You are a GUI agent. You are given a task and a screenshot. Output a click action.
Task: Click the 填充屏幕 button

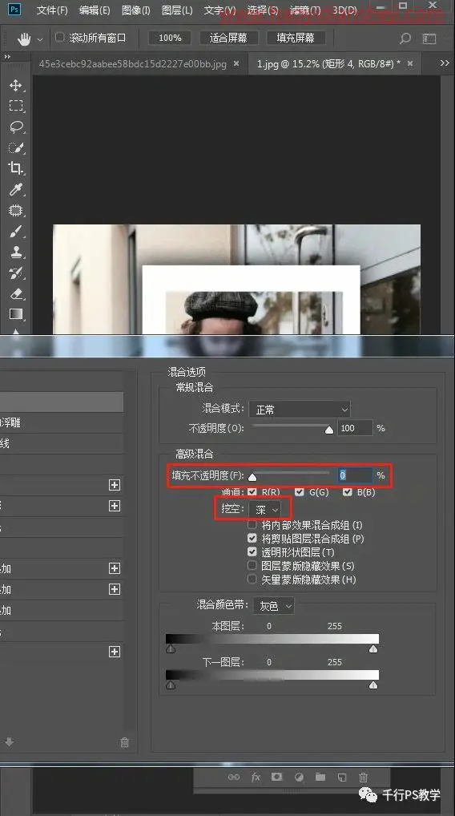pos(296,38)
